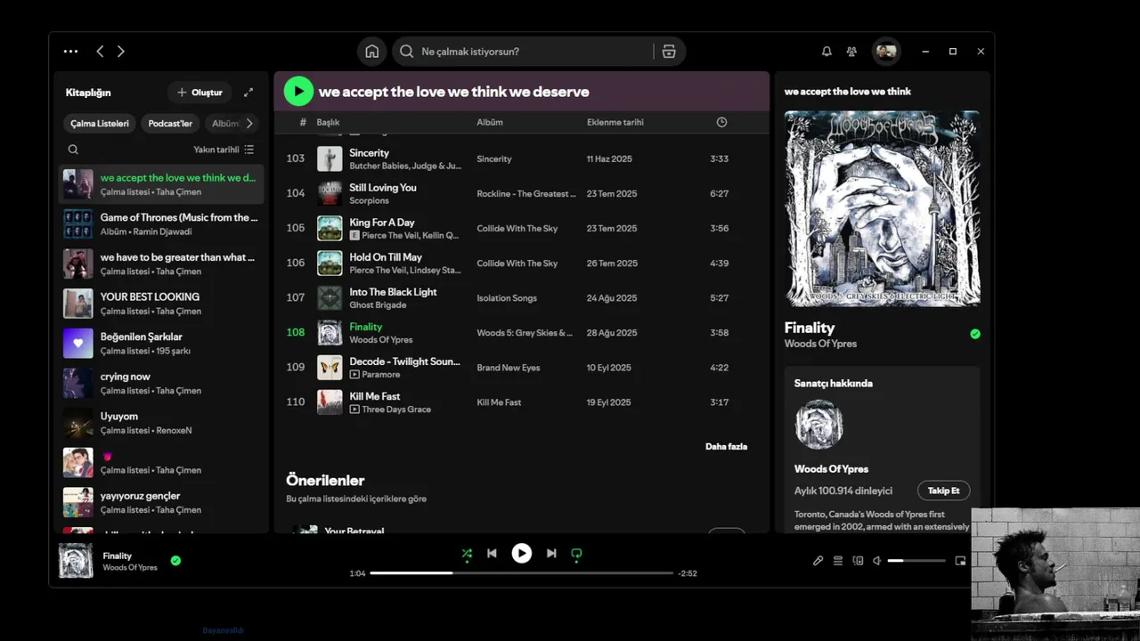The height and width of the screenshot is (641, 1140).
Task: Play the current playlist with green button
Action: point(298,91)
